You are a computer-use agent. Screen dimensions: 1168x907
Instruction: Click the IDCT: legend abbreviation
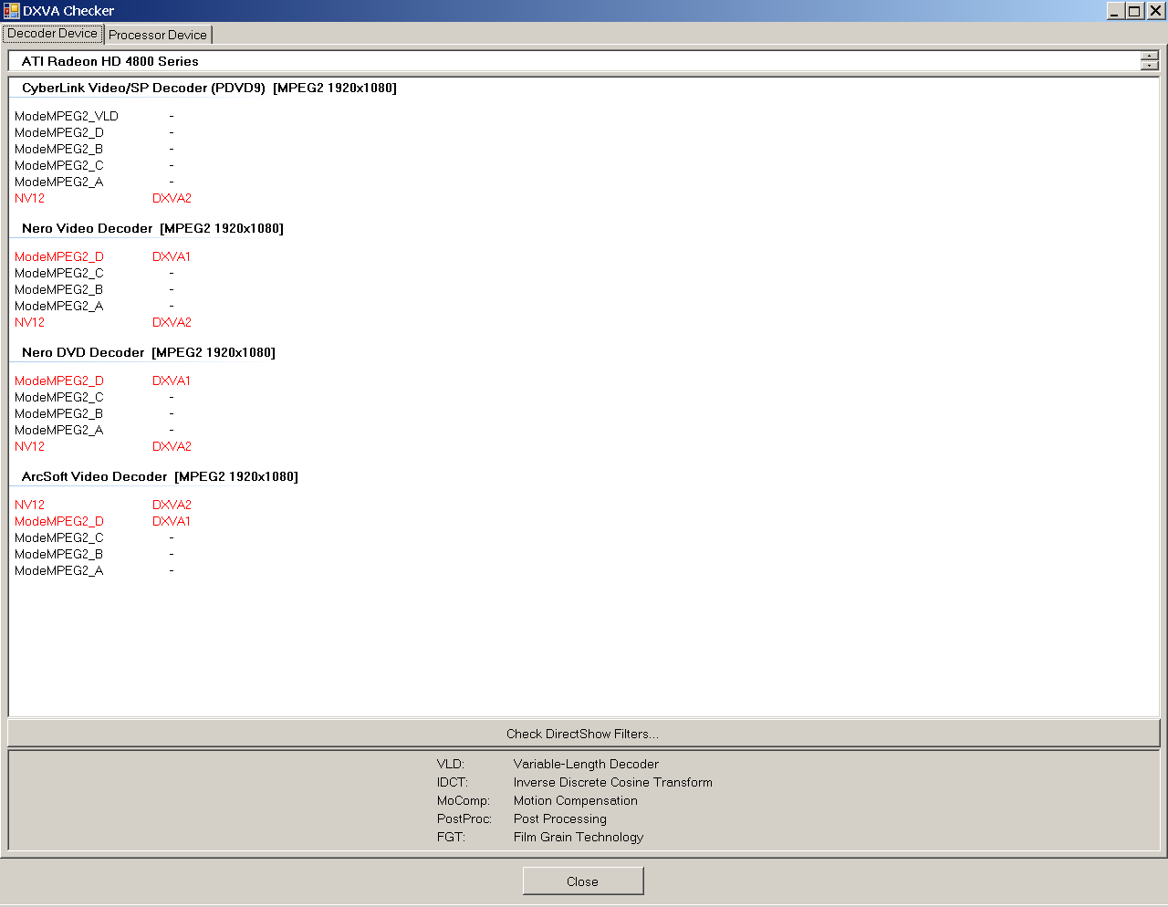coord(453,783)
